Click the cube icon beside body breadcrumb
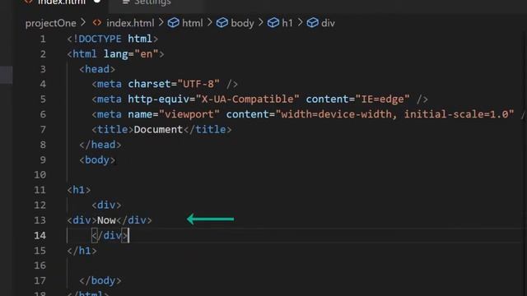The image size is (527, 296). (222, 23)
